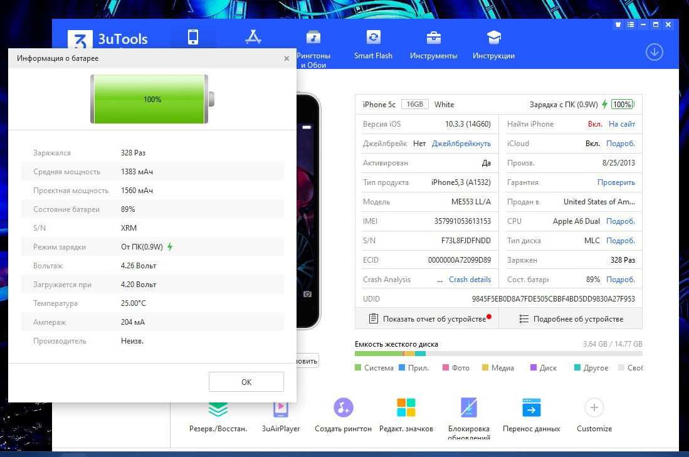Click Подробнее об устройстве button

coord(571,318)
